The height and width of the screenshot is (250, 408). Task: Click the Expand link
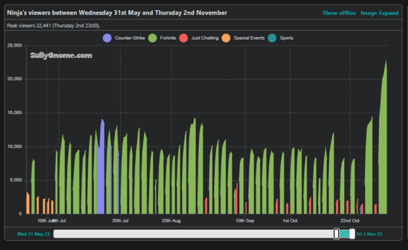pyautogui.click(x=389, y=13)
